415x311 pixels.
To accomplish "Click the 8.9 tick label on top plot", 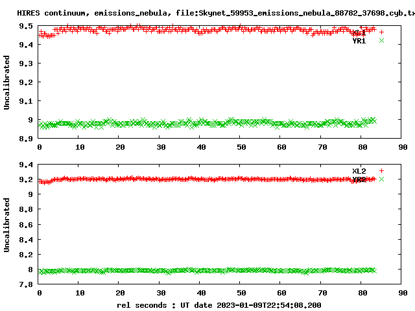I will (x=26, y=139).
